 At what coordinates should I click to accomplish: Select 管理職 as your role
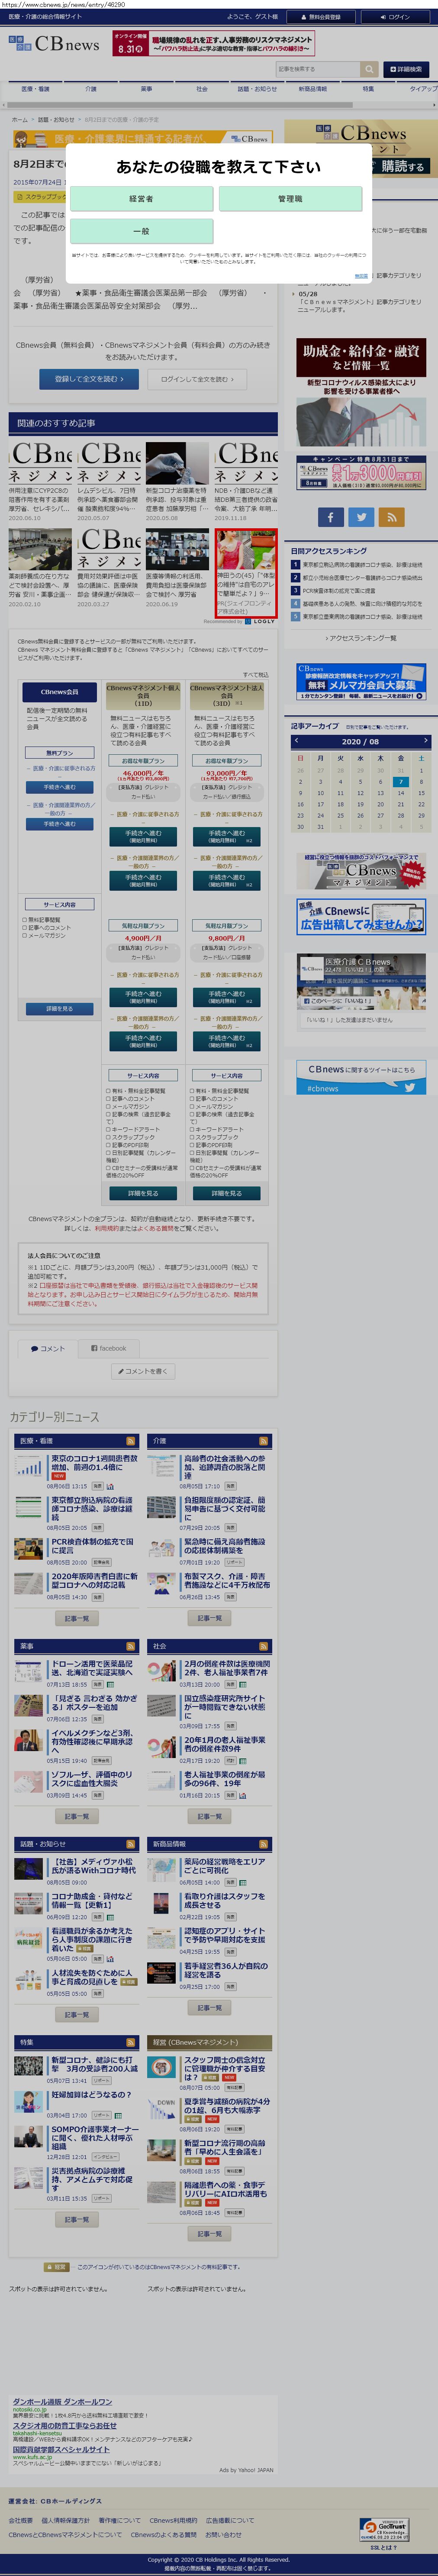coord(290,199)
